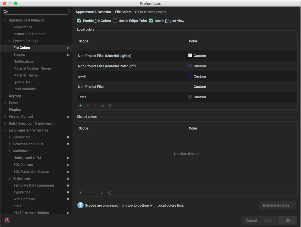Screen dimensions: 301x227
Task: Open the Notifications settings page
Action: click(x=23, y=61)
